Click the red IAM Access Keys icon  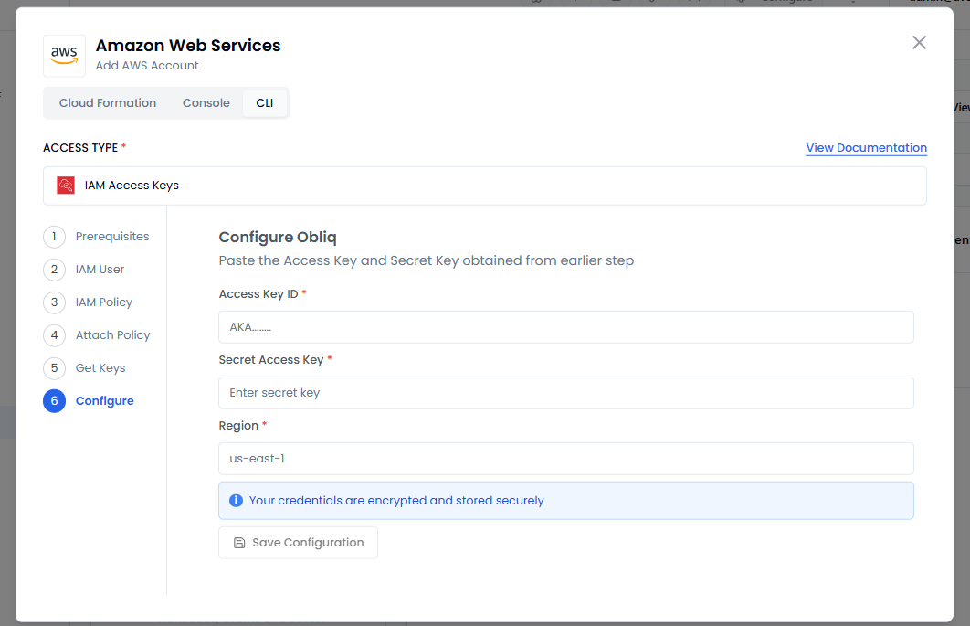(x=66, y=186)
